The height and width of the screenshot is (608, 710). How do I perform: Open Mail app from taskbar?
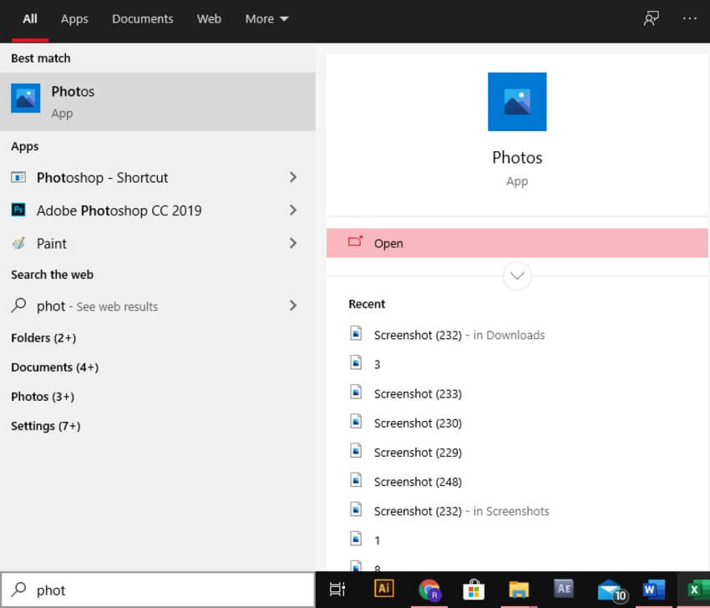611,590
